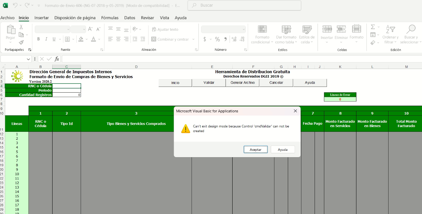Increase decimal places
Screen dimensions: 422x214
pyautogui.click(x=234, y=39)
